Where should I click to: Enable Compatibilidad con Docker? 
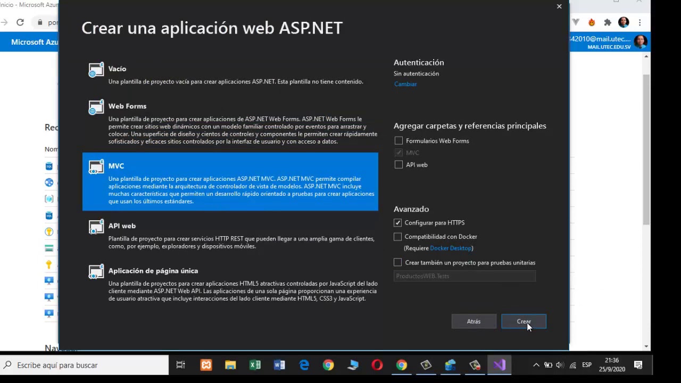coord(398,237)
